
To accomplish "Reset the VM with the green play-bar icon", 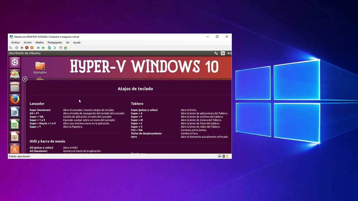I will (x=43, y=48).
